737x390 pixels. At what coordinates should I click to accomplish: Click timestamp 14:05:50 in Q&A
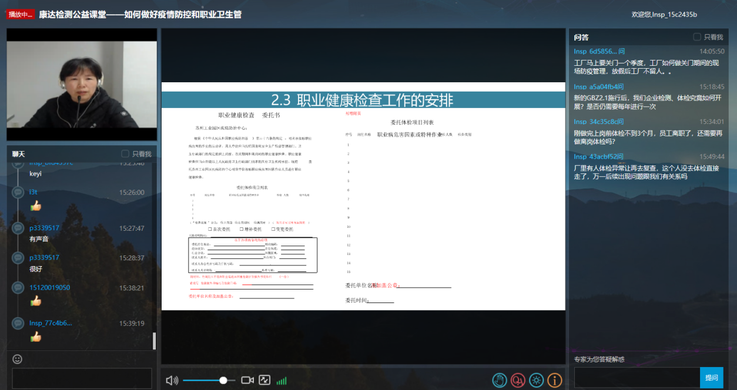(712, 51)
